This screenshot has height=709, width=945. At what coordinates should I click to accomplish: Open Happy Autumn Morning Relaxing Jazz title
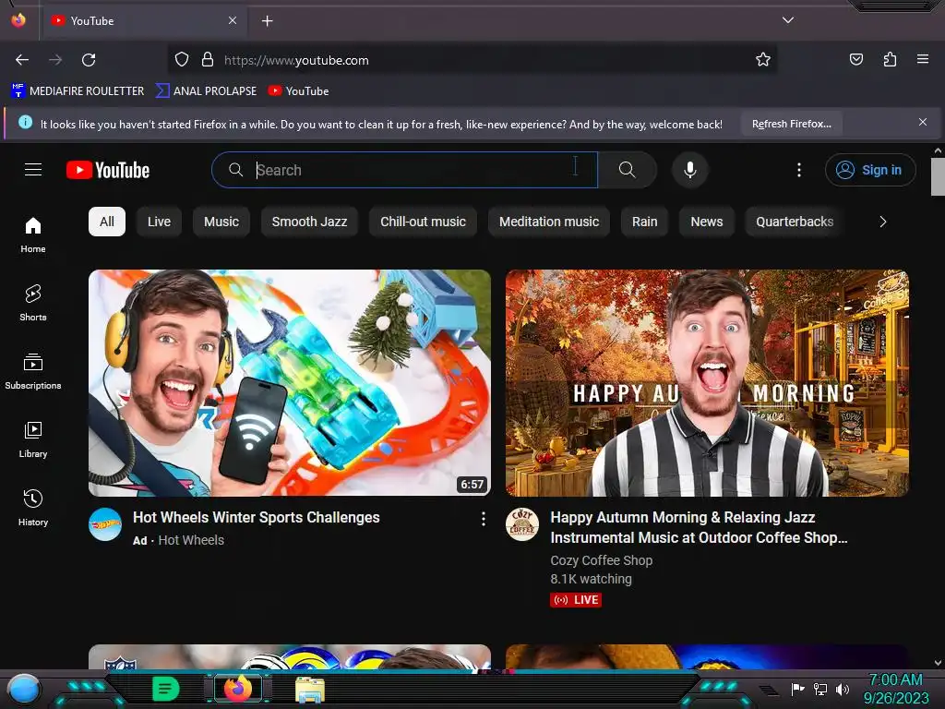[700, 527]
